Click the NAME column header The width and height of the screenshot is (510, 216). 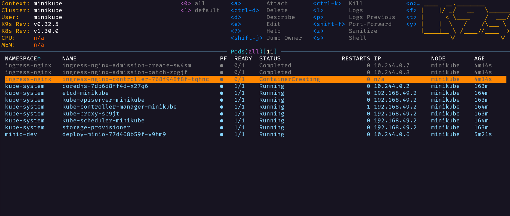tap(69, 59)
